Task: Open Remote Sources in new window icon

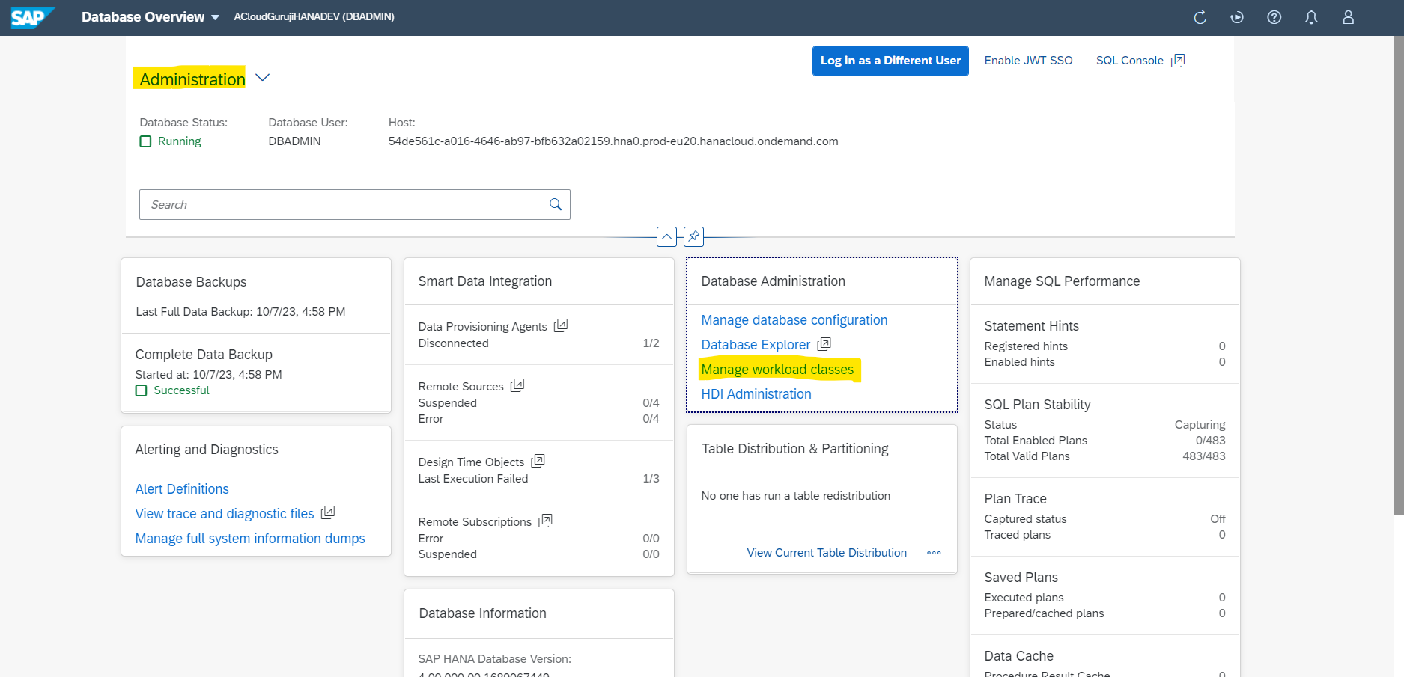Action: [517, 385]
